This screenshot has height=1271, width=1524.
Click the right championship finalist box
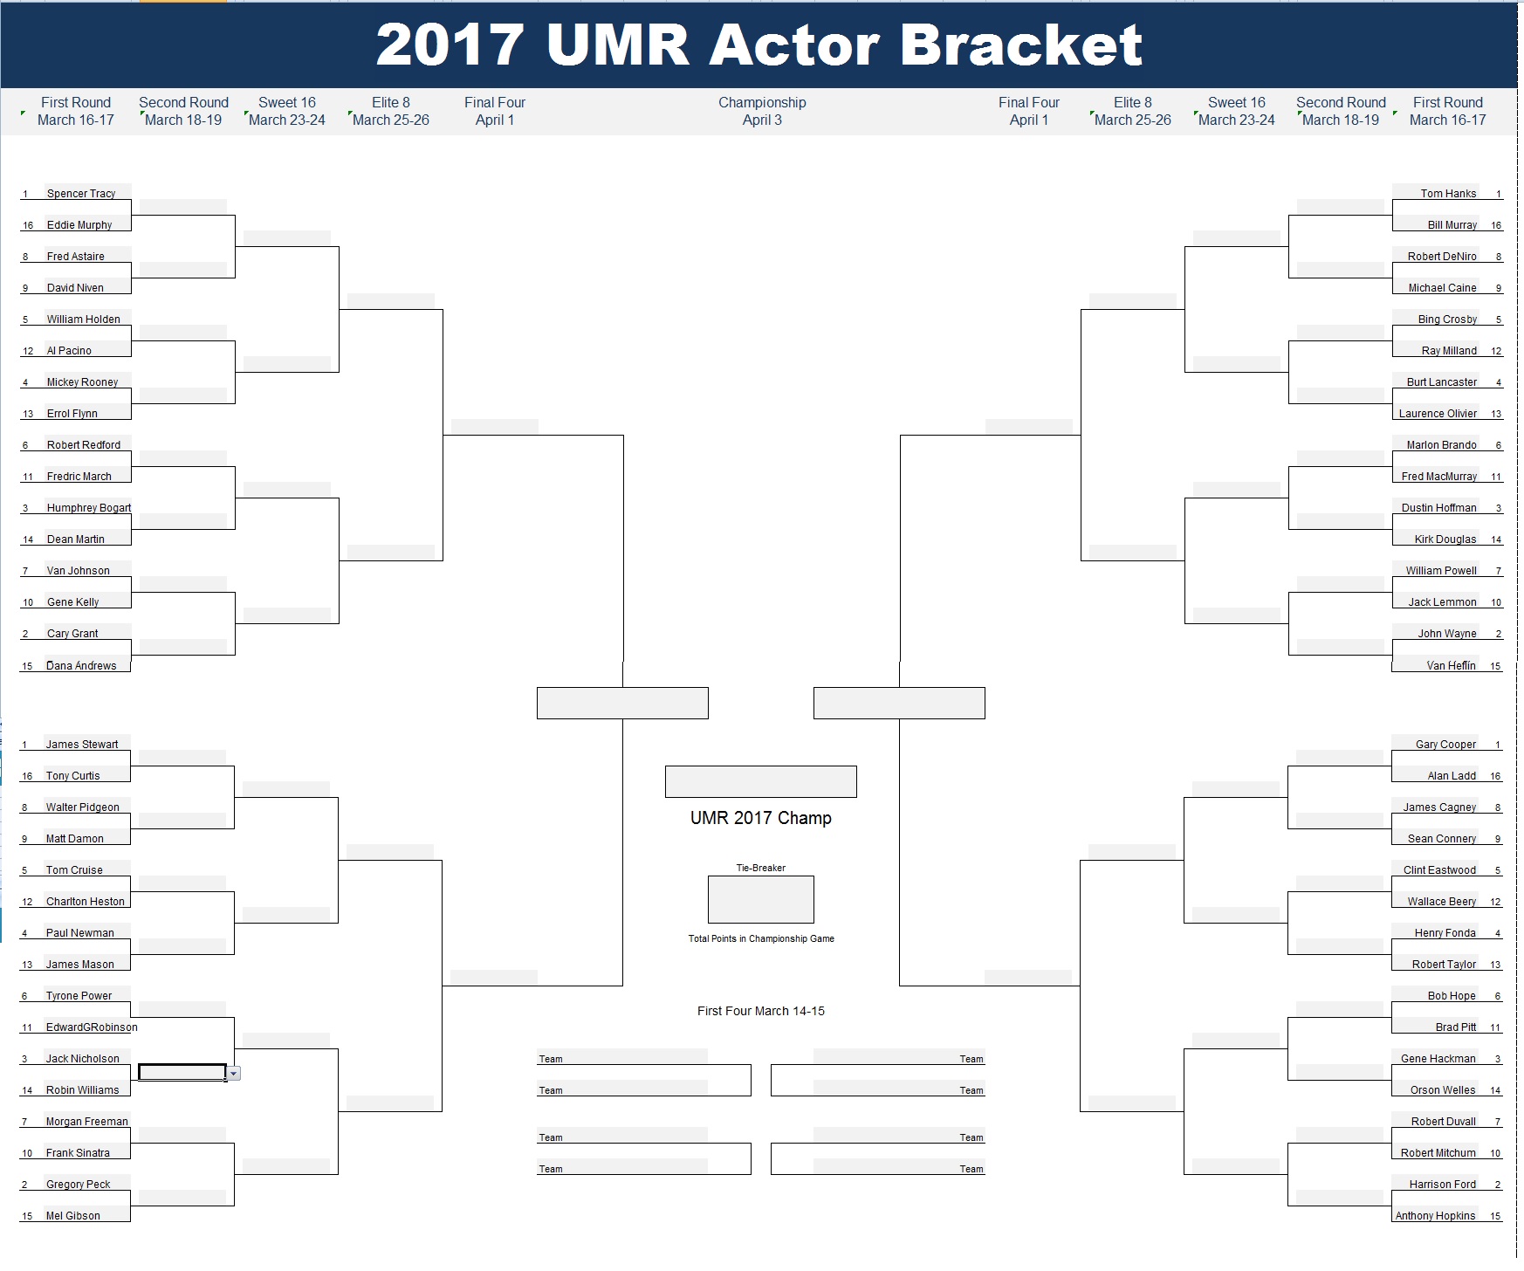[x=899, y=703]
